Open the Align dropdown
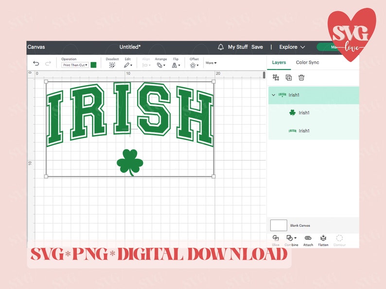Viewport: 386px width, 289px height. pyautogui.click(x=146, y=65)
